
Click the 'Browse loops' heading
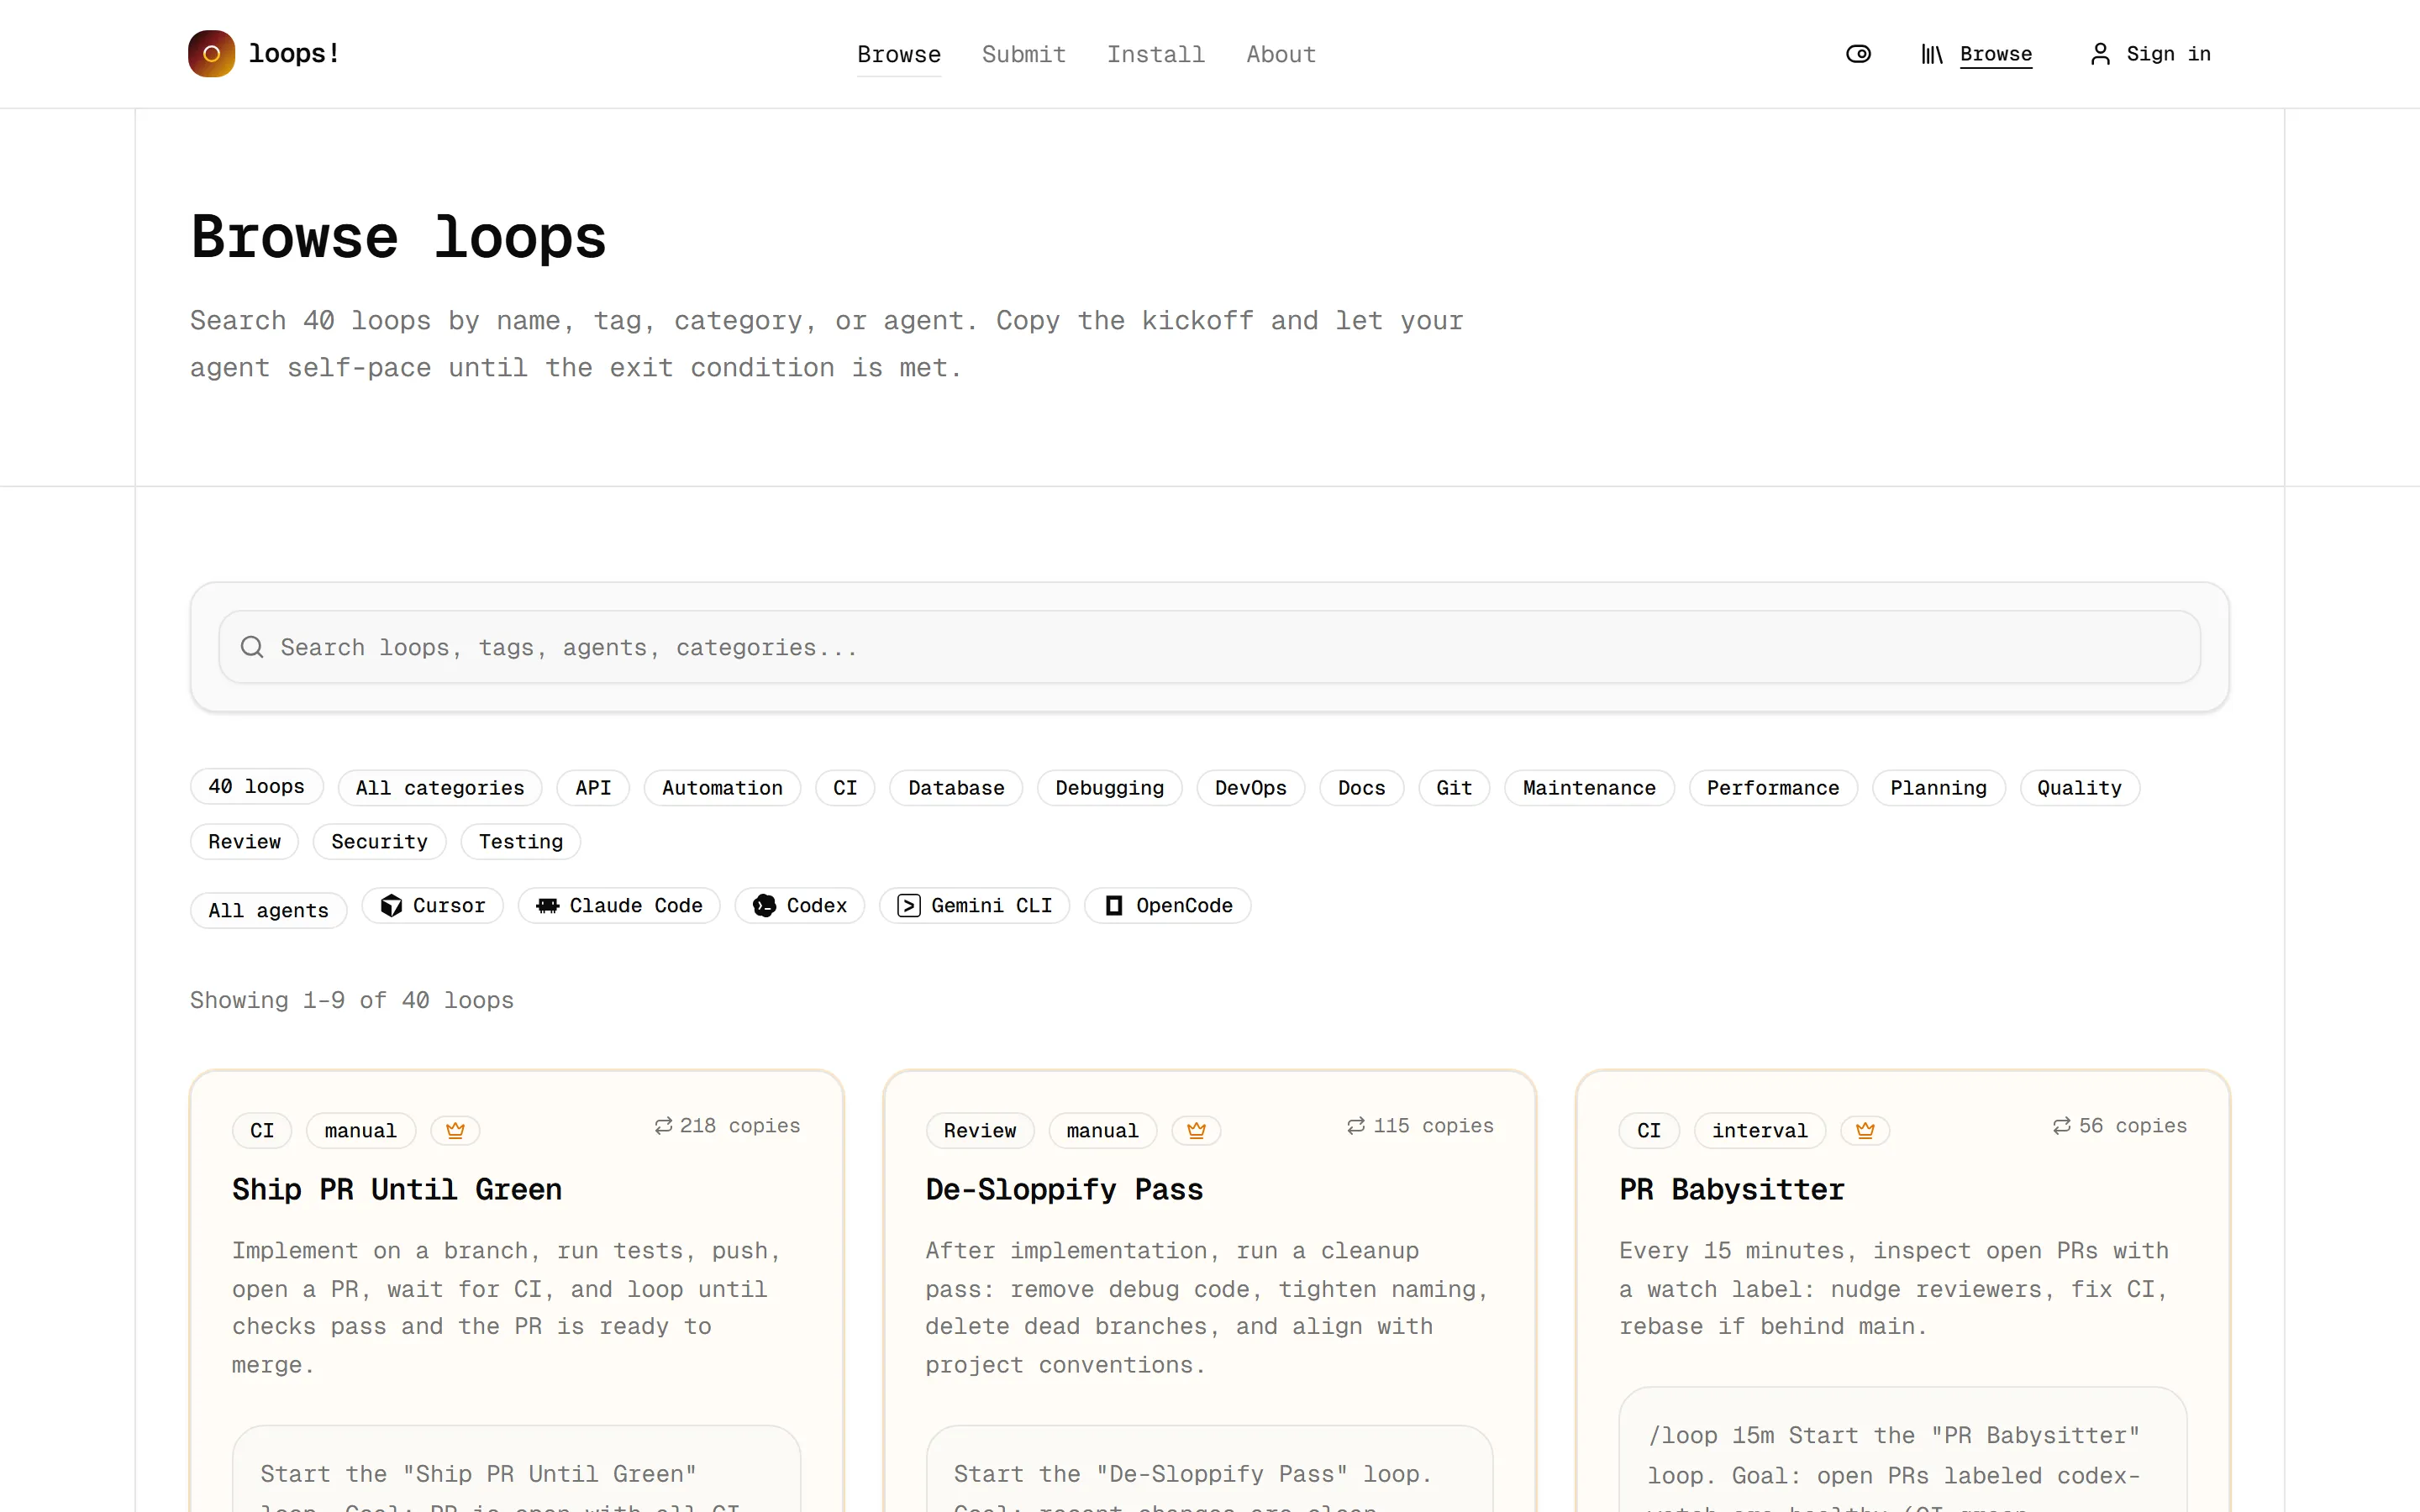point(398,237)
